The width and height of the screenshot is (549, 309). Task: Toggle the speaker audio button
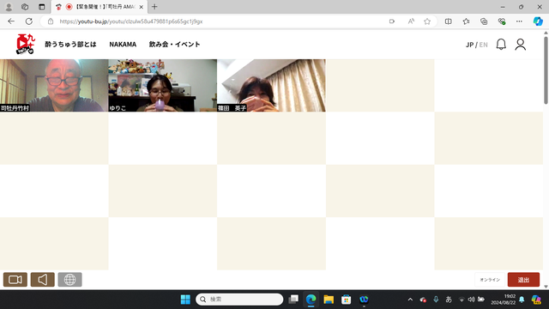tap(42, 280)
